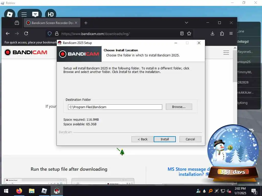Viewport: 262px width, 196px height.
Task: Reload the Bandicam page
Action: pos(26,33)
